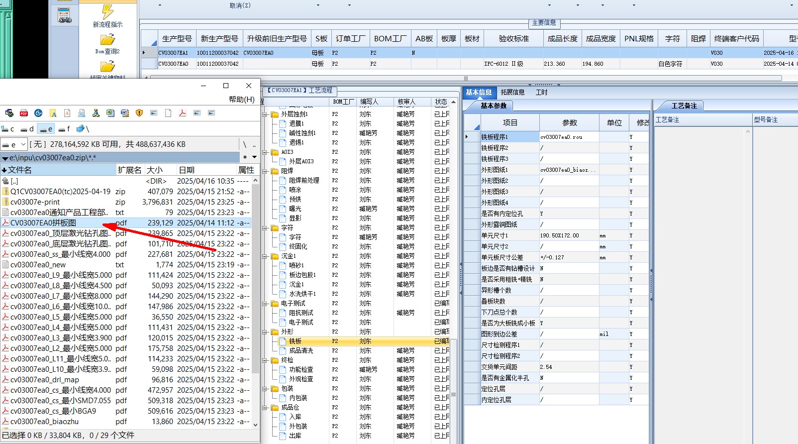
Task: Open the Bom查询2 folder shortcut
Action: [x=107, y=44]
